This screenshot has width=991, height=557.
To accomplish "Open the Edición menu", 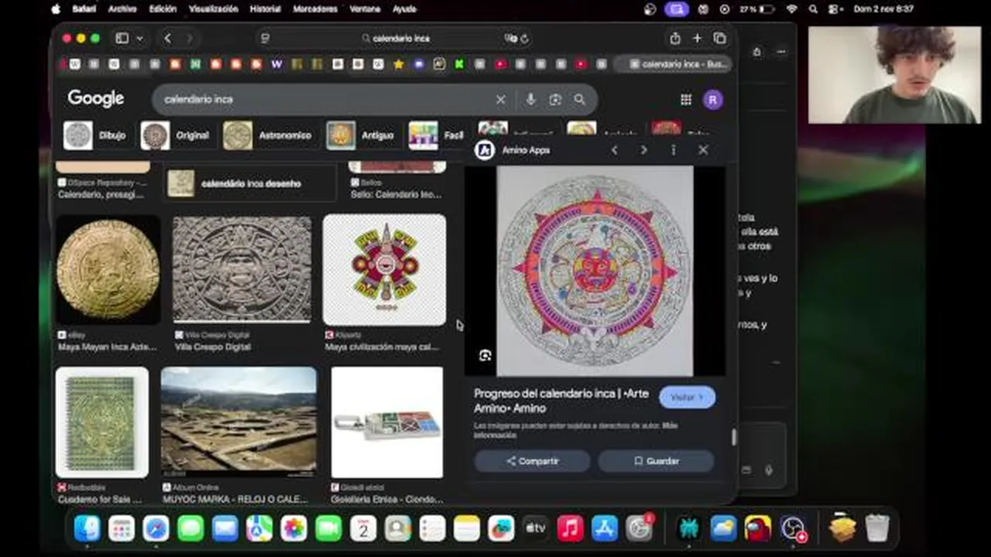I will pos(162,9).
